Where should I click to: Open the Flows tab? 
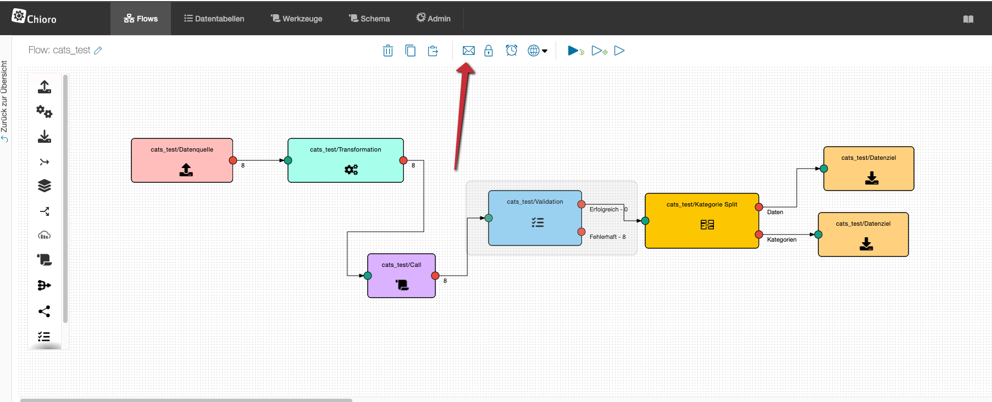(x=141, y=19)
